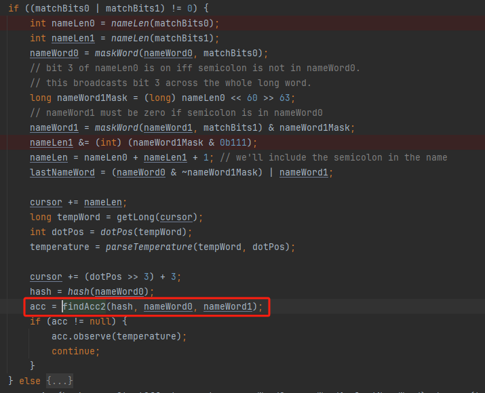Click the getLong method call
The height and width of the screenshot is (393, 485).
click(x=136, y=218)
